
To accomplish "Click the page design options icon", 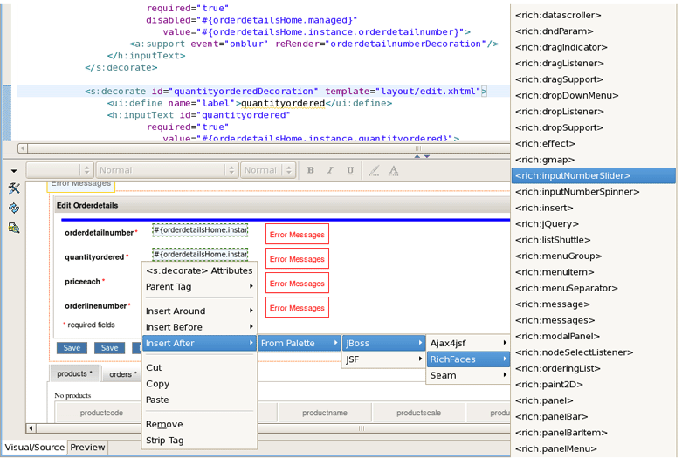I will pyautogui.click(x=14, y=228).
